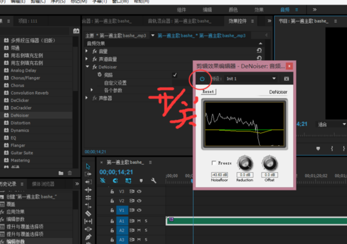Switch to the 效果控件 tab
The image size is (347, 244).
click(238, 21)
